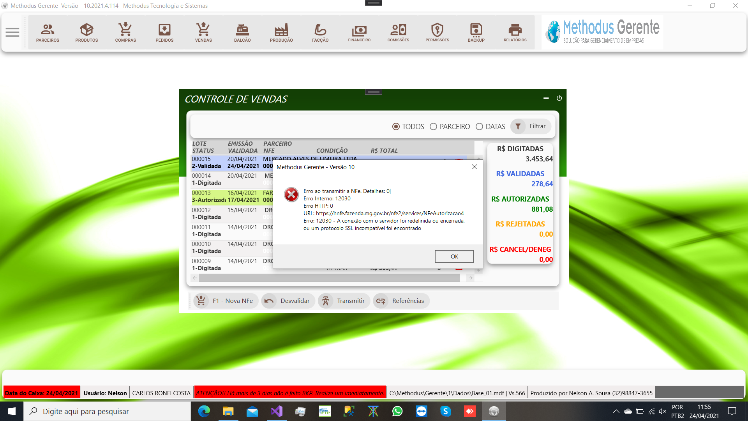Click the Referências button
Viewport: 748px width, 421px height.
point(401,301)
